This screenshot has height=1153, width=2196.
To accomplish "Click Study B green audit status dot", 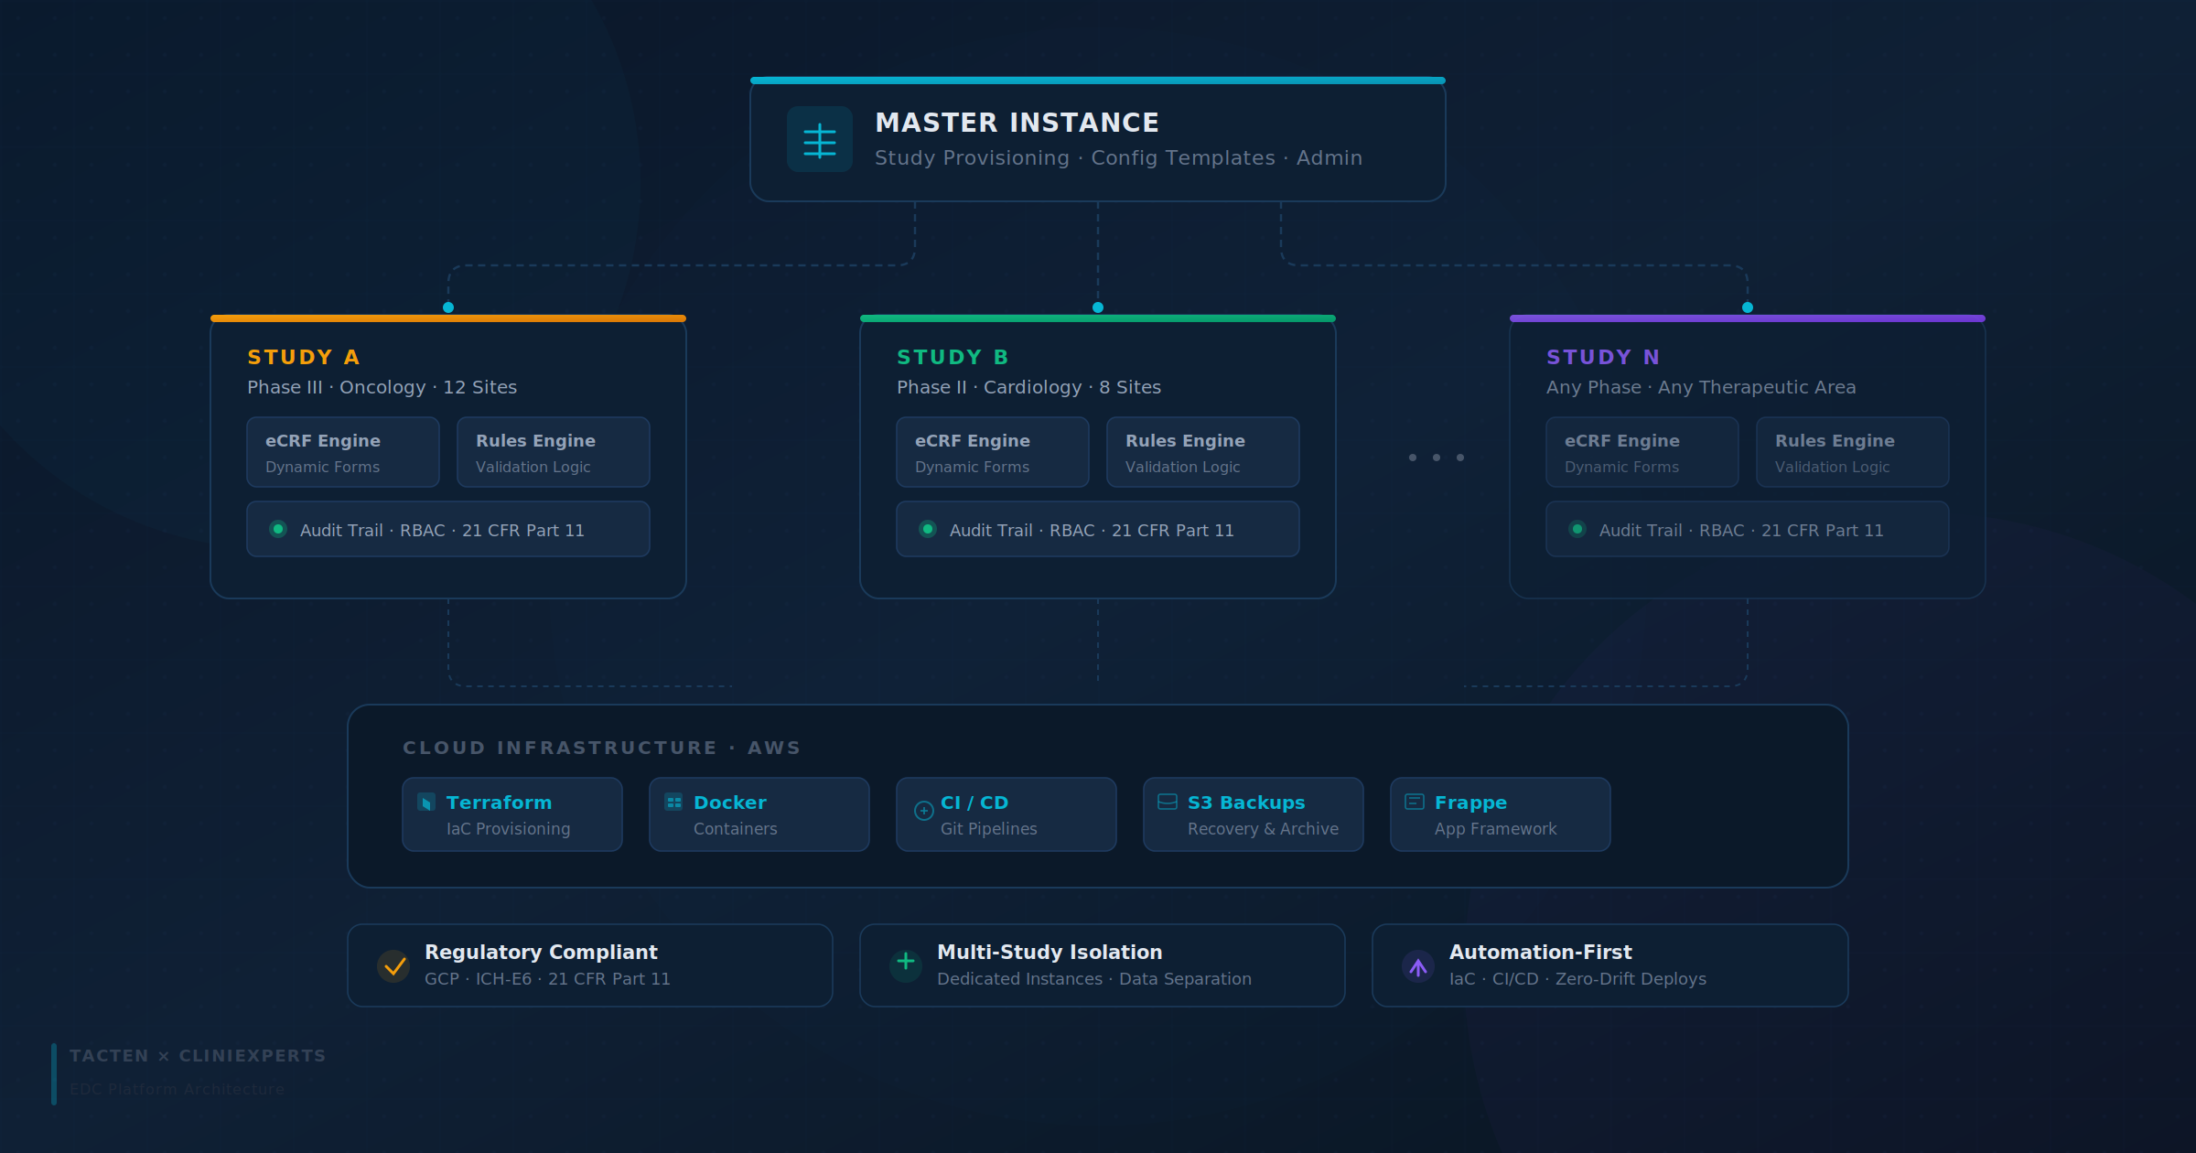I will click(x=928, y=529).
